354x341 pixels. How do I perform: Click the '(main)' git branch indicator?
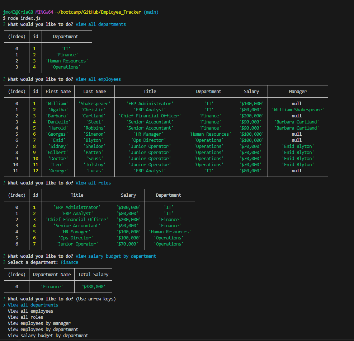151,12
